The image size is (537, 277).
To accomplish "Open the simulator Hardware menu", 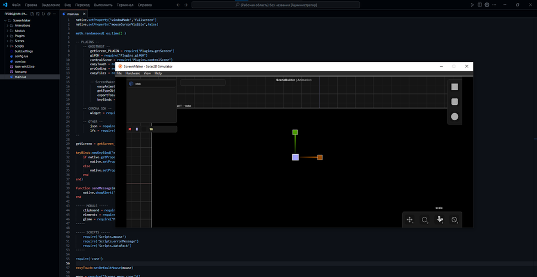I will pos(132,73).
